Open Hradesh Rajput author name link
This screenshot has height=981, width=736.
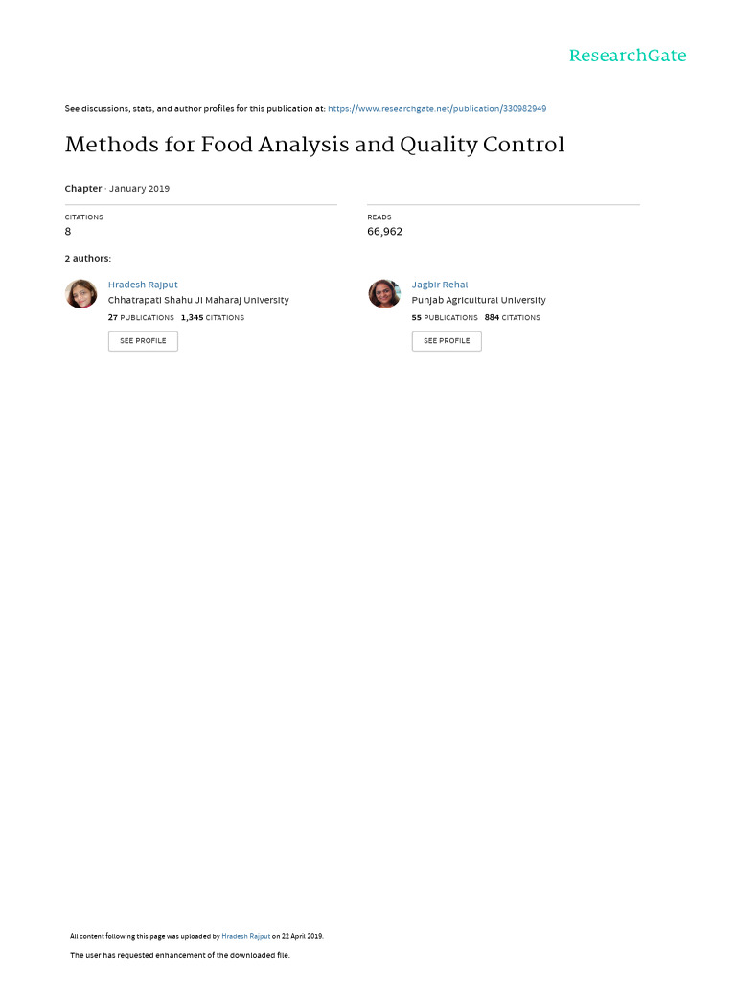point(143,285)
